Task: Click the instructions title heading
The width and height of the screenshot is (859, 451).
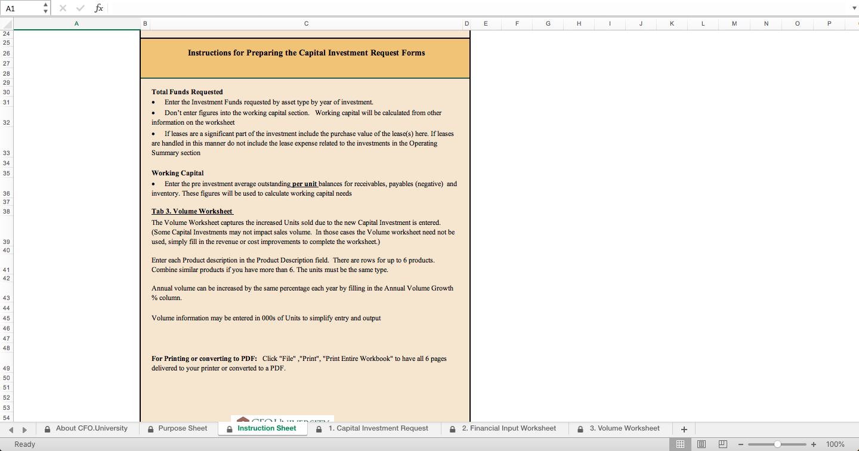Action: [x=307, y=53]
